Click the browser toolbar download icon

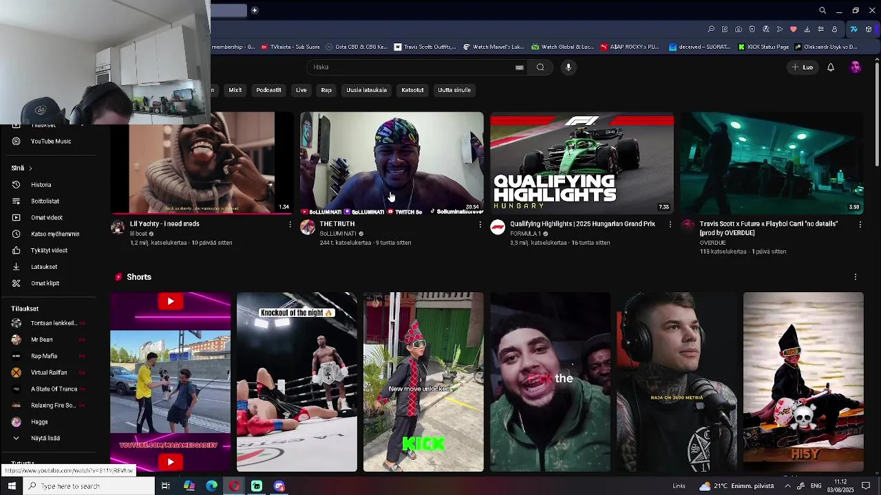click(807, 29)
